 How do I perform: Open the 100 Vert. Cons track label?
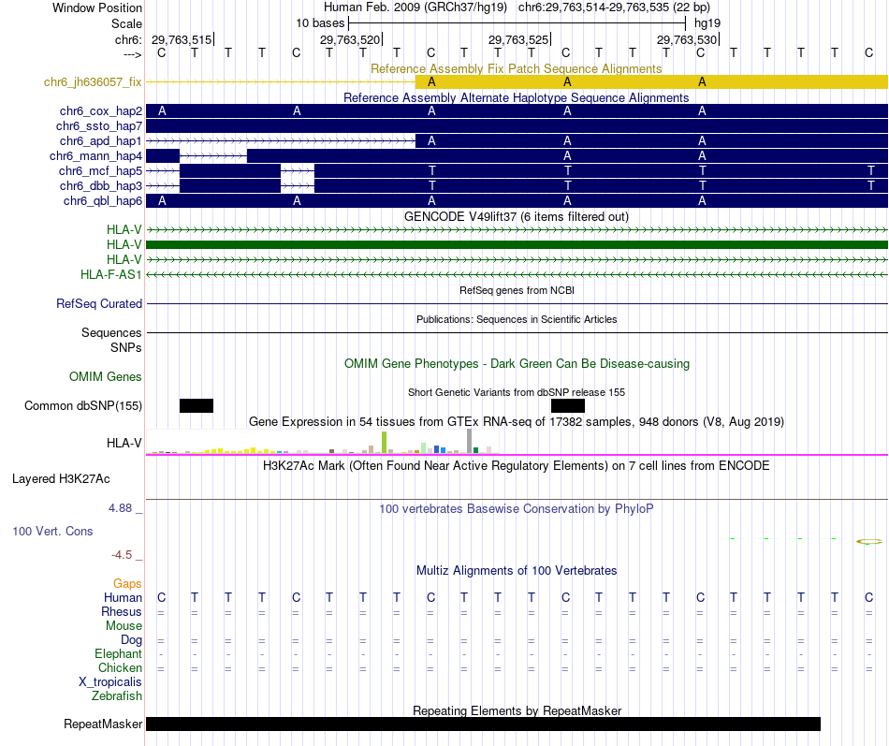52,531
